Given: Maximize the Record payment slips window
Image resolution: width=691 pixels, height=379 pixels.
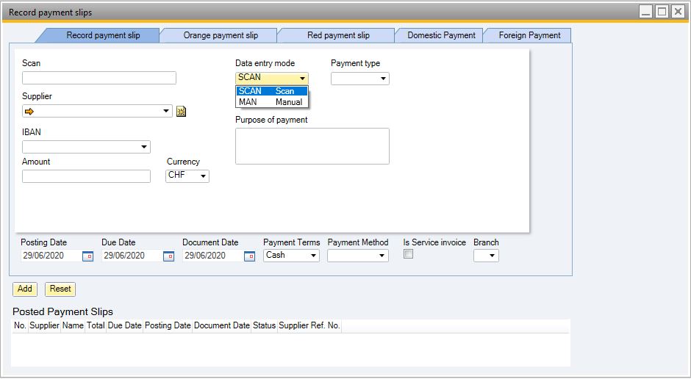Looking at the screenshot, I should point(662,12).
